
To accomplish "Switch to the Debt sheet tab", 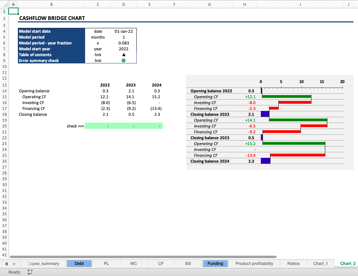I will [79, 264].
